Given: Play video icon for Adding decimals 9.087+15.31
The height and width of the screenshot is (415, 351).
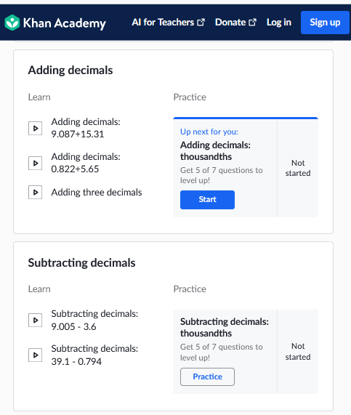Looking at the screenshot, I should [x=35, y=129].
